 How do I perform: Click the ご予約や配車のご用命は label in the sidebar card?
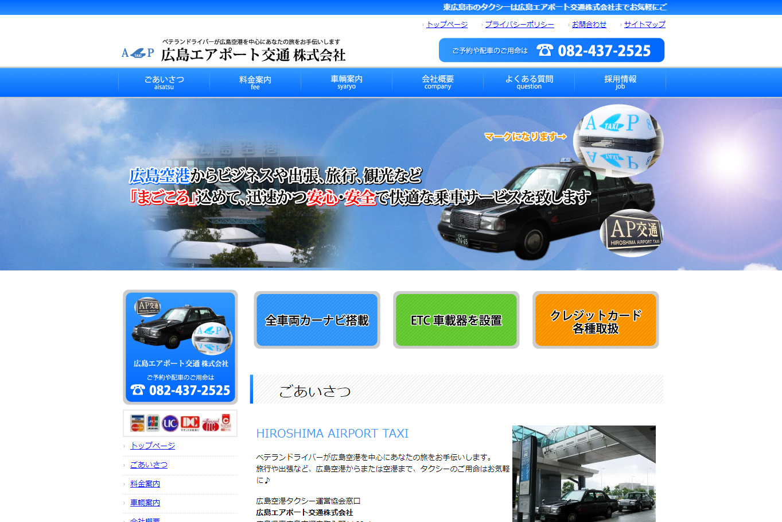point(180,377)
